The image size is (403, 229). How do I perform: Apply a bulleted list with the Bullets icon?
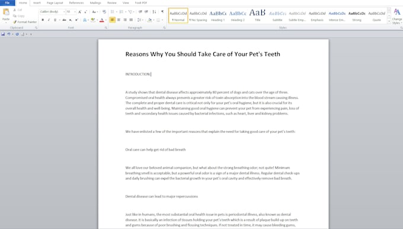113,12
